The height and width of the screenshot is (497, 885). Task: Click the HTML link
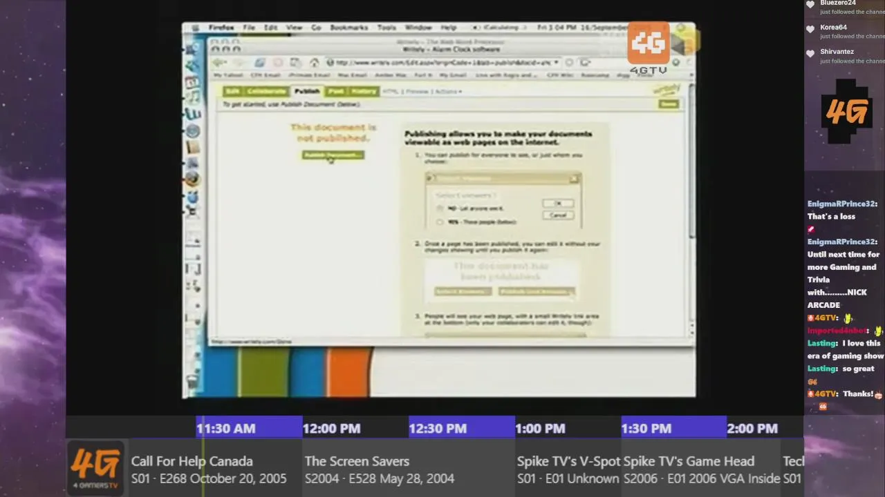[x=391, y=91]
